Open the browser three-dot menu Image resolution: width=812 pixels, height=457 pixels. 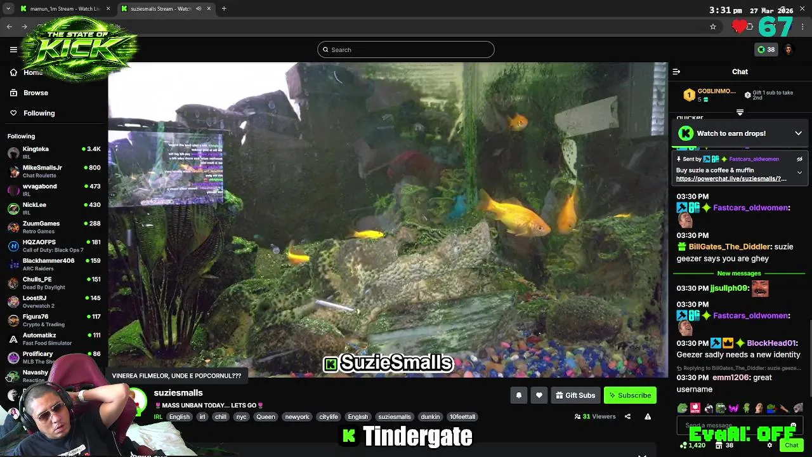[803, 27]
